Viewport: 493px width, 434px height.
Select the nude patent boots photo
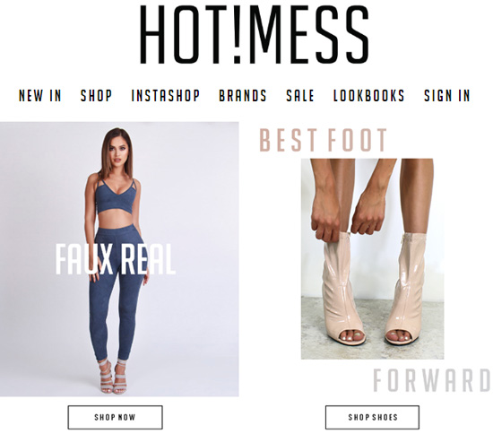372,259
